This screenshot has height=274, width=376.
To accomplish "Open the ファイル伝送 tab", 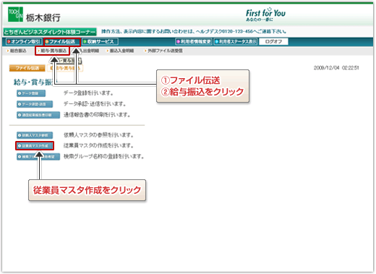I will click(62, 42).
